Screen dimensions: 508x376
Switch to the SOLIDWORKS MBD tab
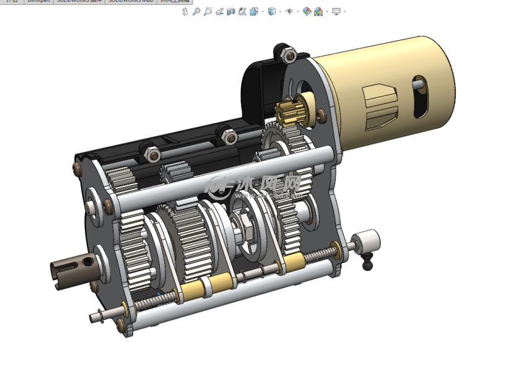[x=131, y=2]
